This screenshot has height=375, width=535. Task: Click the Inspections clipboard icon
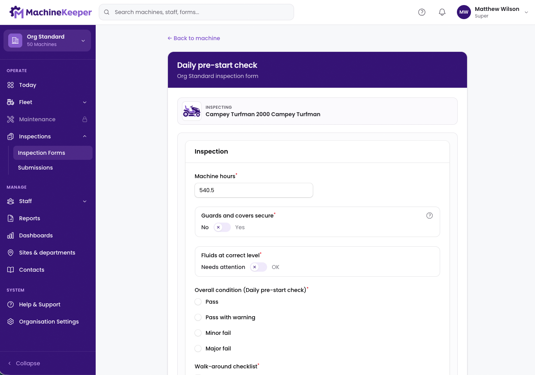tap(11, 136)
